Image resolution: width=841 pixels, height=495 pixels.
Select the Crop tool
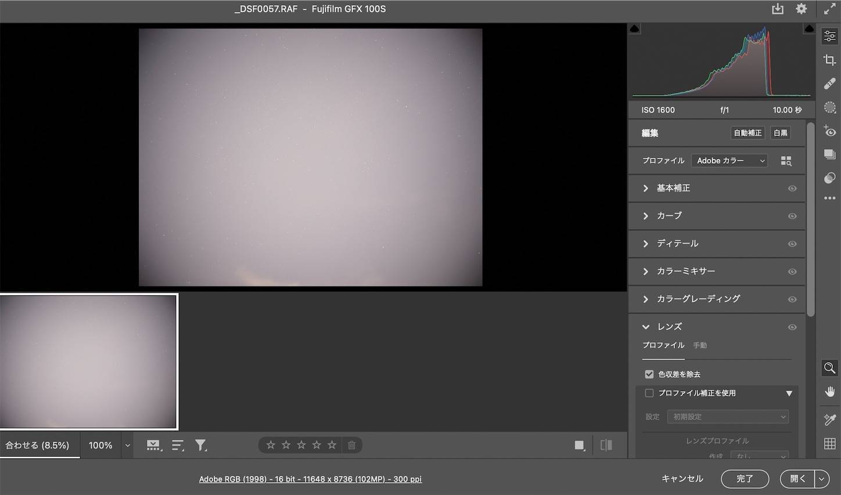tap(829, 59)
